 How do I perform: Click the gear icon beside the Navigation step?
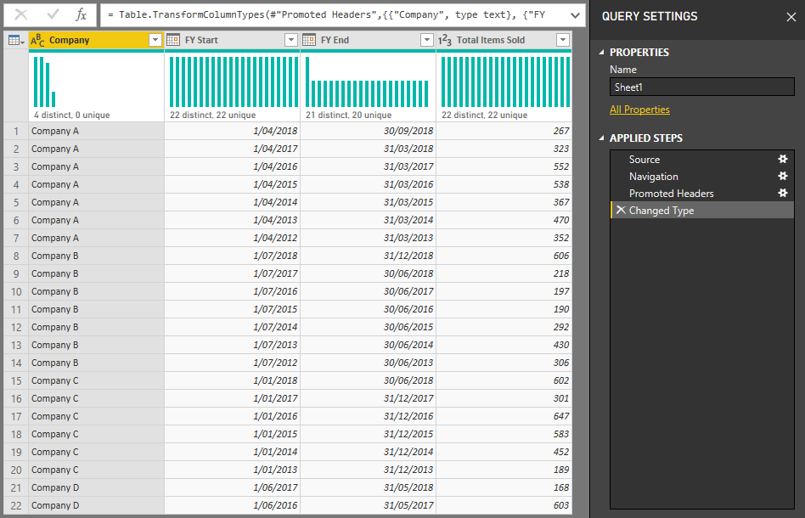tap(783, 176)
